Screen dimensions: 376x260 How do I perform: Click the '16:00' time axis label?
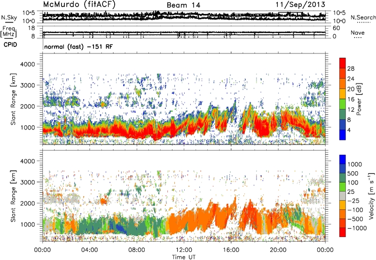pos(231,250)
